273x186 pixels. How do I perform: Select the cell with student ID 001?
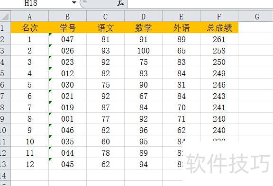[68, 119]
